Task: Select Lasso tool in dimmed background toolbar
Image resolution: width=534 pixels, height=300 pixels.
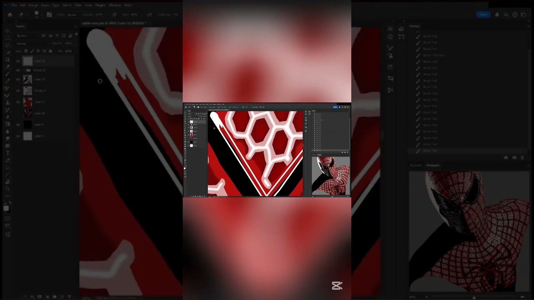Action: 8,45
